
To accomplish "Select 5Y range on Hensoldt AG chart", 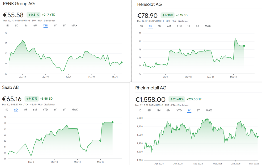I will click(x=197, y=26).
